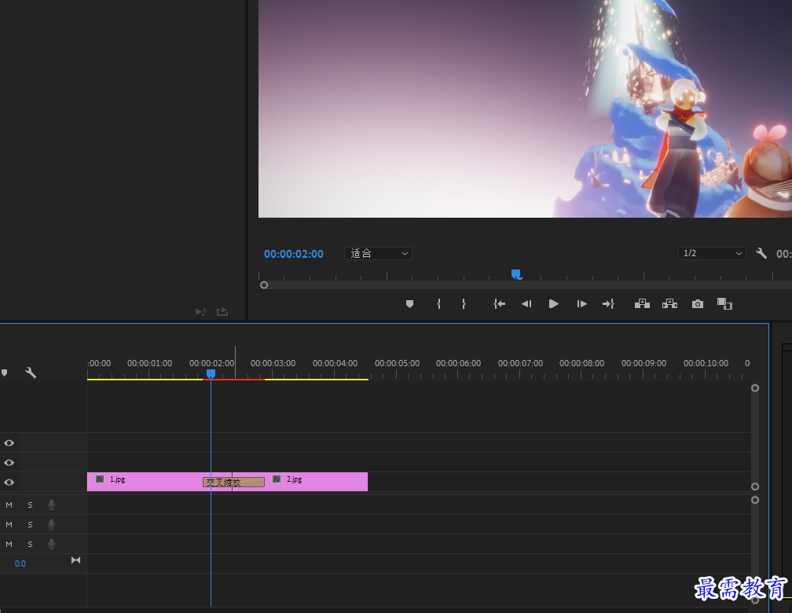Viewport: 792px width, 613px height.
Task: Jump to In point in Program monitor
Action: pyautogui.click(x=499, y=303)
